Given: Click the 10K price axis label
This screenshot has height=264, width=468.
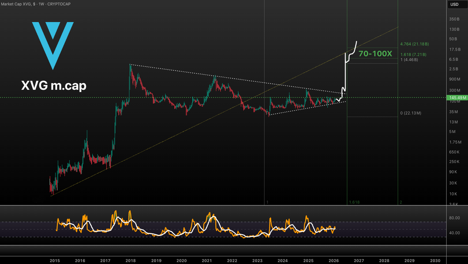Looking at the screenshot, I should (453, 194).
